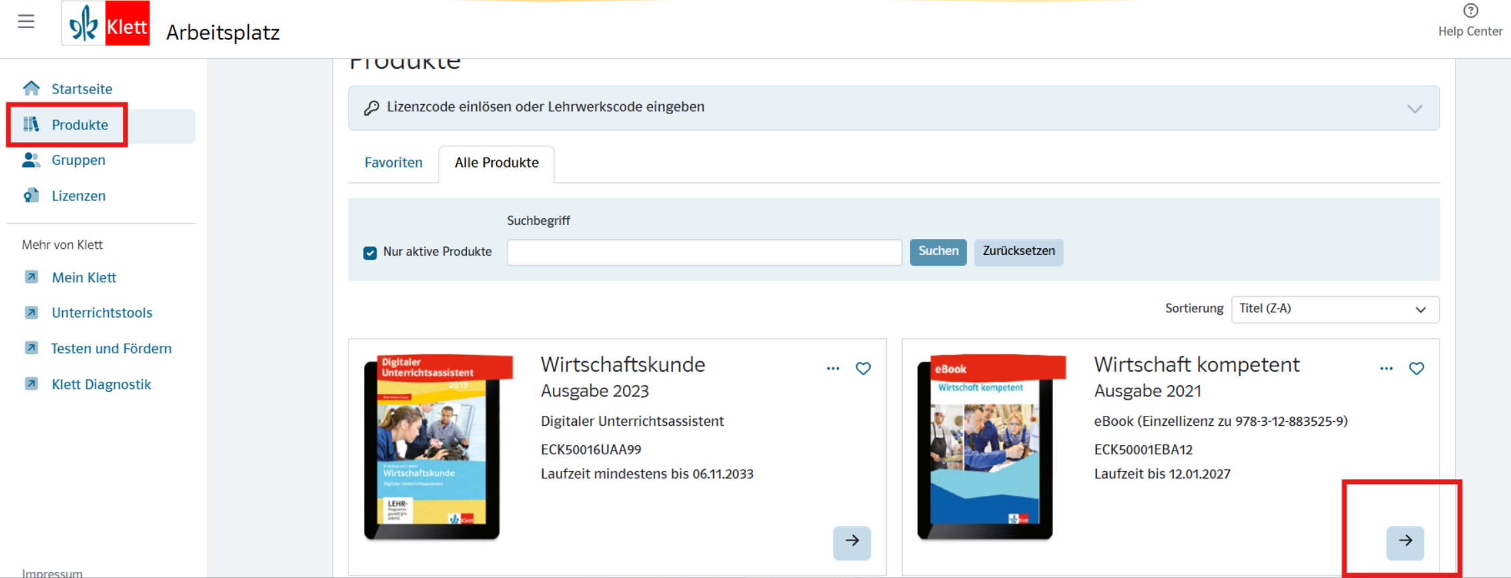Open the Help Center icon
The height and width of the screenshot is (578, 1511).
tap(1470, 11)
